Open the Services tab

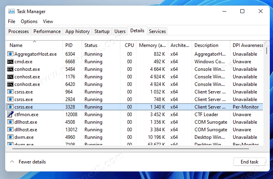click(x=157, y=31)
